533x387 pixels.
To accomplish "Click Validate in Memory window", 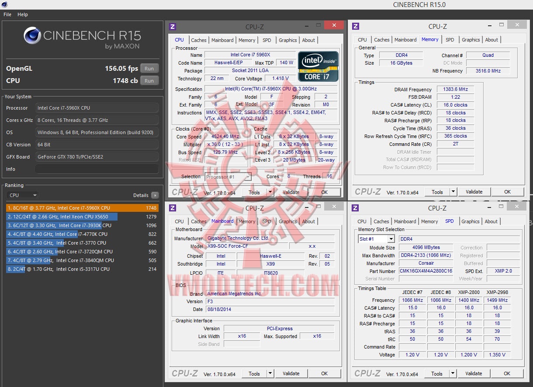I will [x=474, y=192].
